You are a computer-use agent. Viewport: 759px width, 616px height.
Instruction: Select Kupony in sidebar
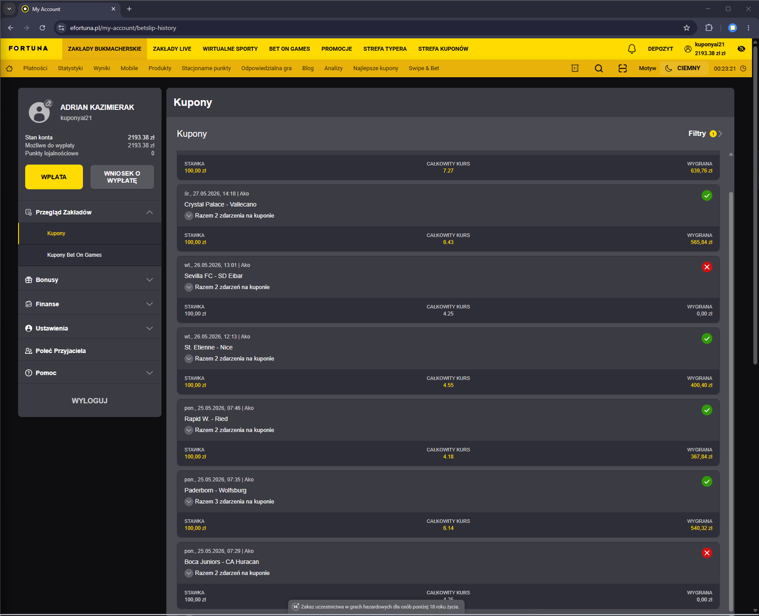tap(90, 233)
